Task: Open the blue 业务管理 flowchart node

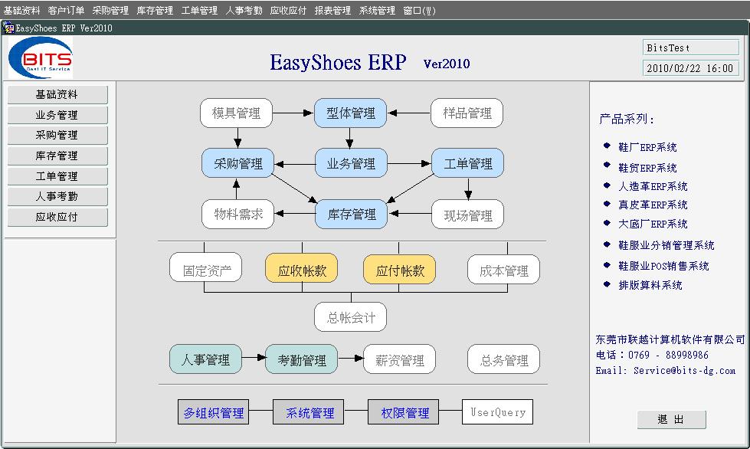Action: (351, 163)
